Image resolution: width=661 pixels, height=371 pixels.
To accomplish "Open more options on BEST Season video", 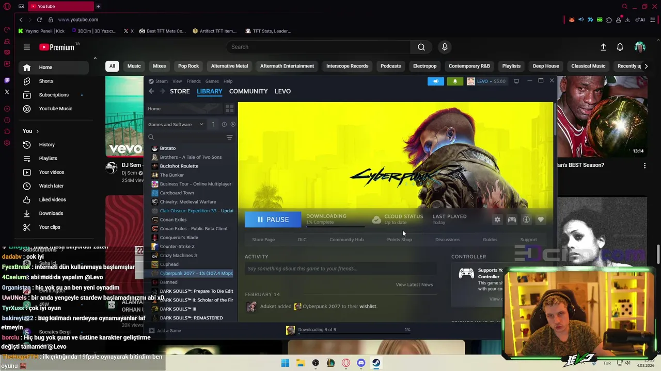I will pos(644,165).
